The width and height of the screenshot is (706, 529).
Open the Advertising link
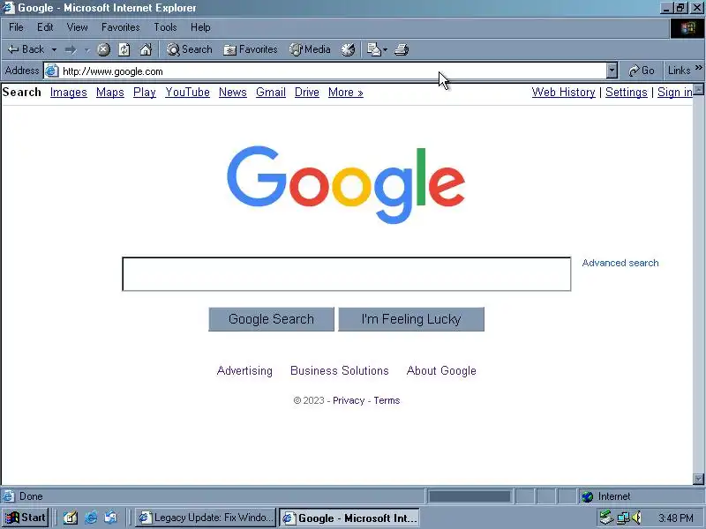[x=244, y=370]
